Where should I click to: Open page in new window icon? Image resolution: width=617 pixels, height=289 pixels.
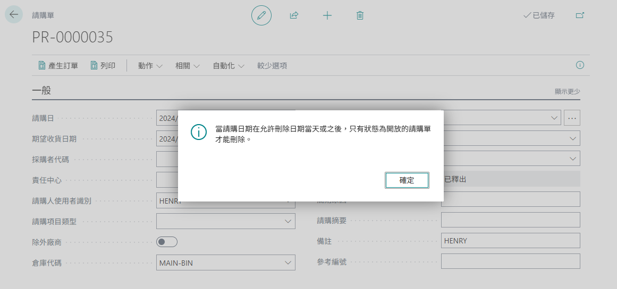coord(580,15)
